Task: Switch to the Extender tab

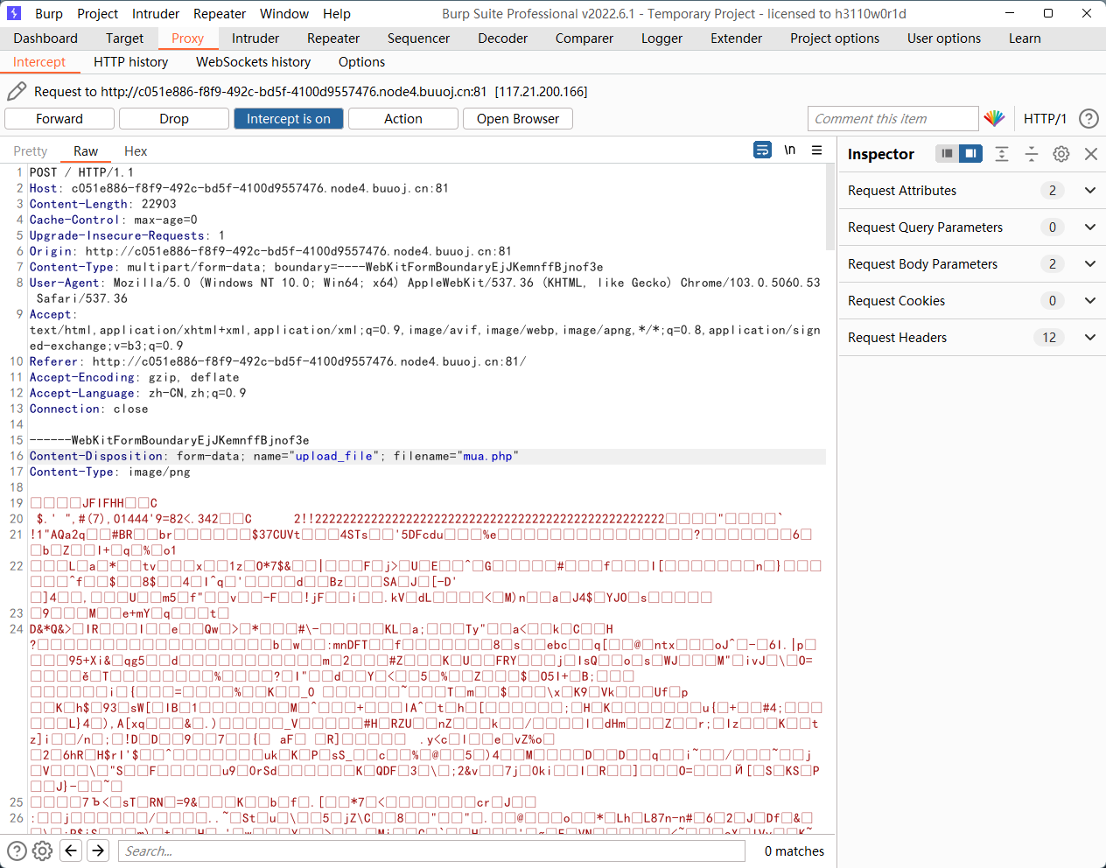Action: tap(737, 38)
